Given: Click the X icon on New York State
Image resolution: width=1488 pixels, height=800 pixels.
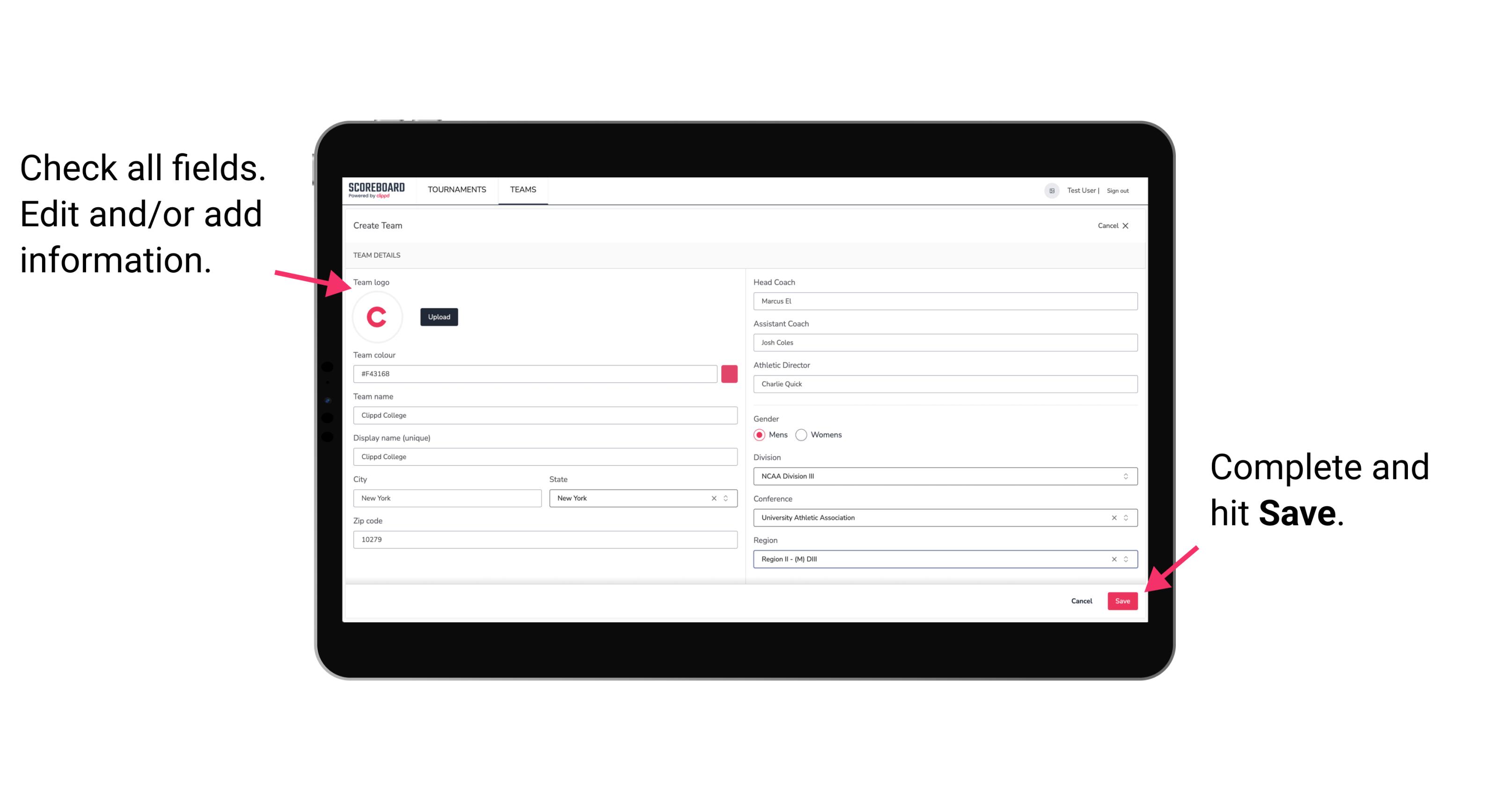Looking at the screenshot, I should (x=714, y=497).
